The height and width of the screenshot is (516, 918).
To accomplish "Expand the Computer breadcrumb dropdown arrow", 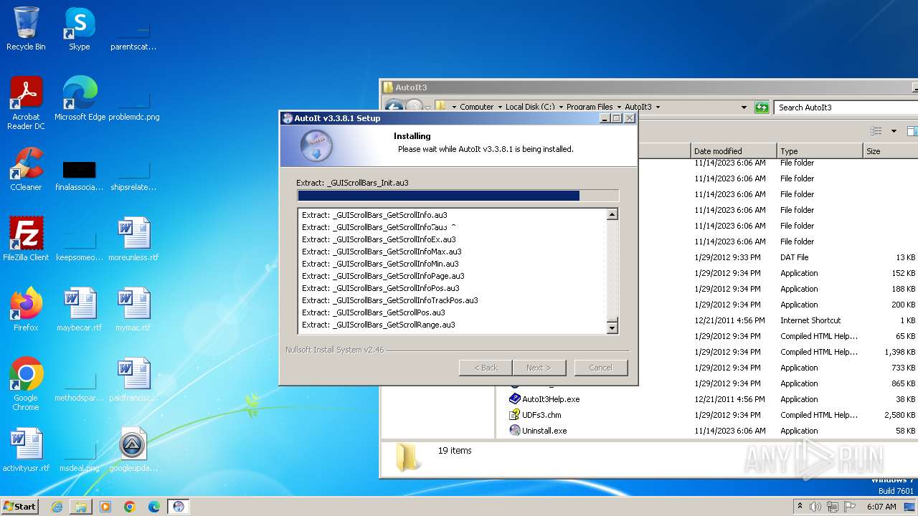I will tap(499, 107).
